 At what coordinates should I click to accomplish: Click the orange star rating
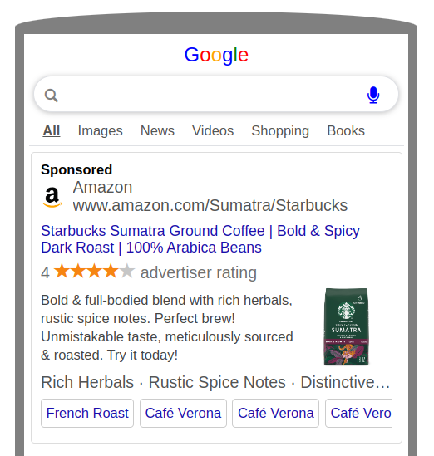point(94,271)
